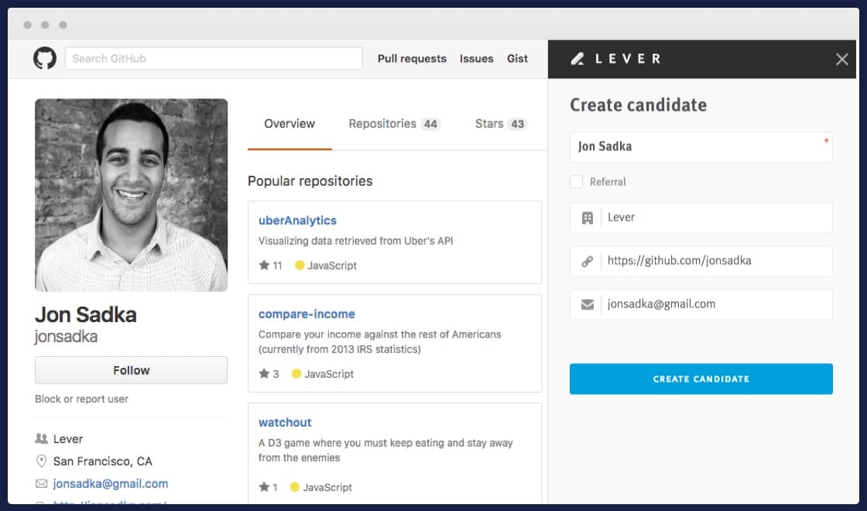867x511 pixels.
Task: Click the compare-income description about IRS statistics
Action: click(379, 341)
